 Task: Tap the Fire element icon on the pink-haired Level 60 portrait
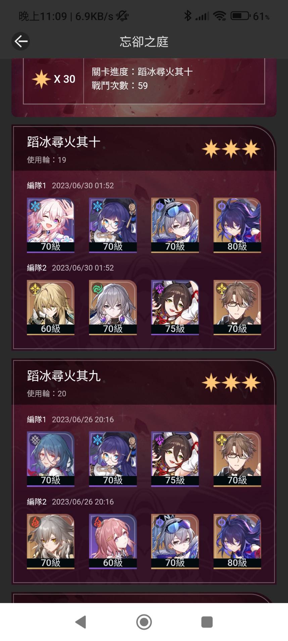click(x=97, y=522)
